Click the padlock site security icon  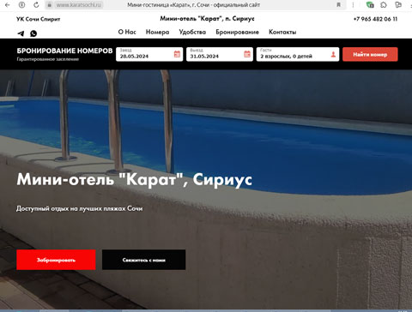49,5
